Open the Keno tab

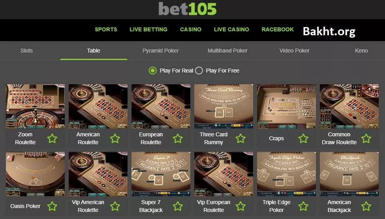(x=361, y=51)
